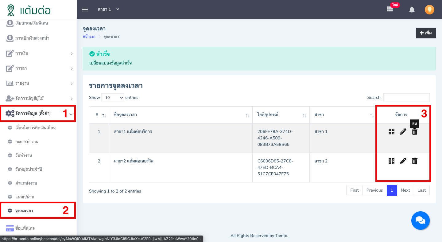Open the apps grid icon
Image resolution: width=442 pixels, height=242 pixels.
click(390, 9)
